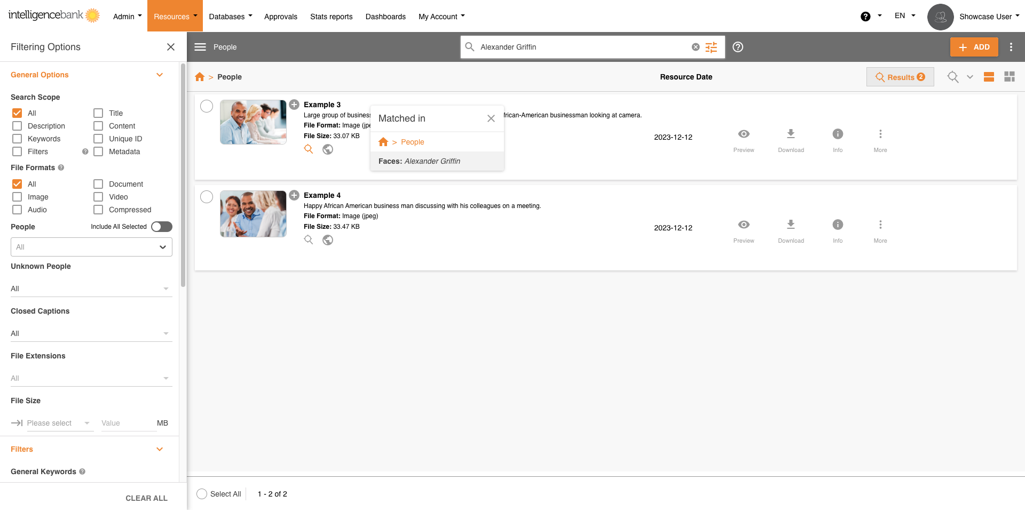
Task: Check the Title search scope
Action: tap(98, 113)
